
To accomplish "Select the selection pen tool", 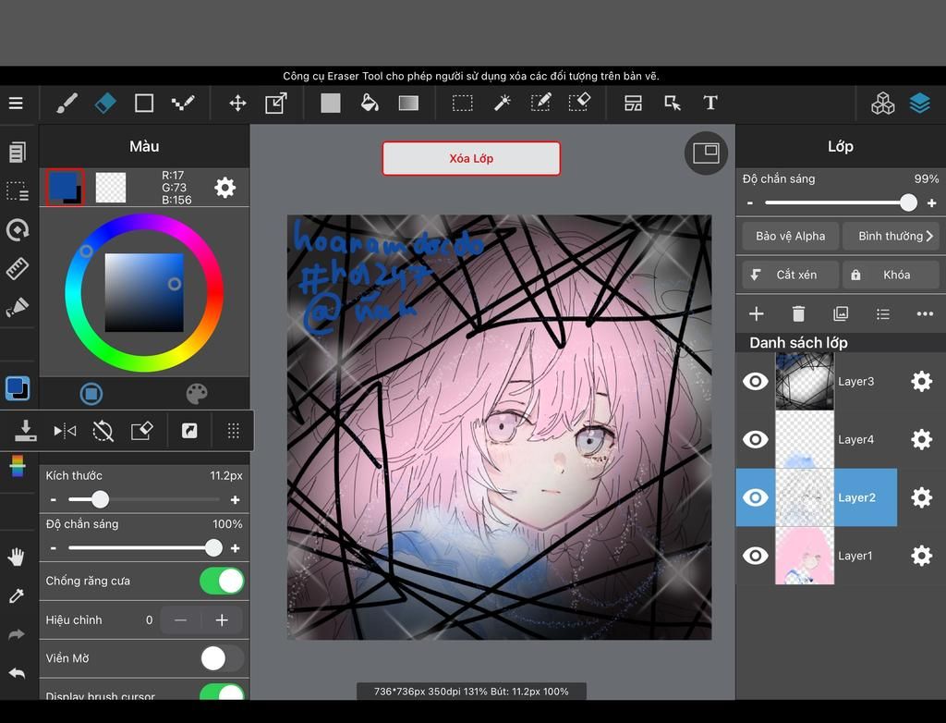I will pos(540,104).
